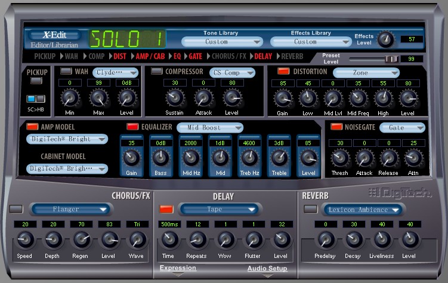Select CHORUS / FX in the chain
The height and width of the screenshot is (283, 448).
click(229, 56)
